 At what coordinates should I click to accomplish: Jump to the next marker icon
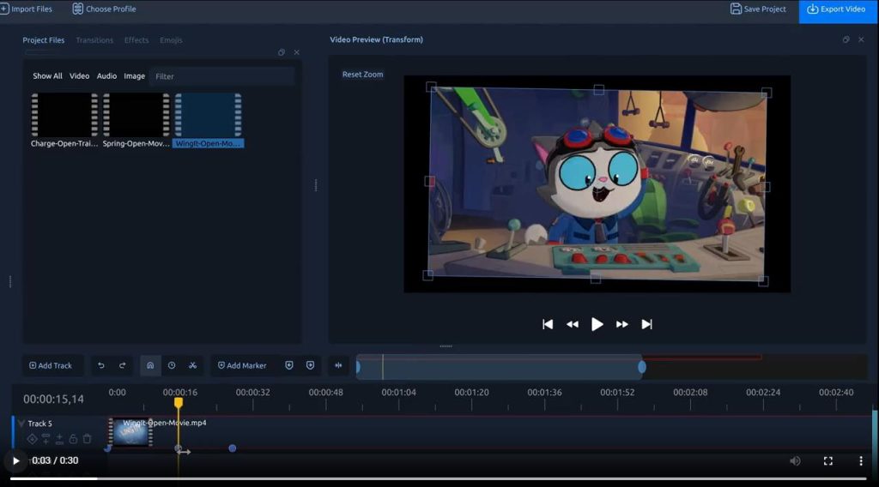(311, 365)
